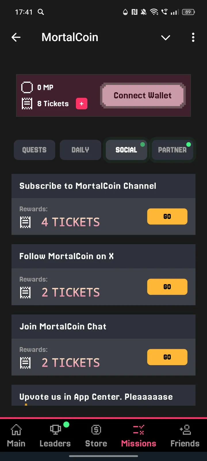207x461 pixels.
Task: Tap the back arrow next to MortalCoin
Action: tap(16, 37)
